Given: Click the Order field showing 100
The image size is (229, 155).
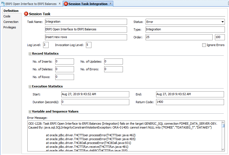Looking at the screenshot, I should (x=220, y=37).
